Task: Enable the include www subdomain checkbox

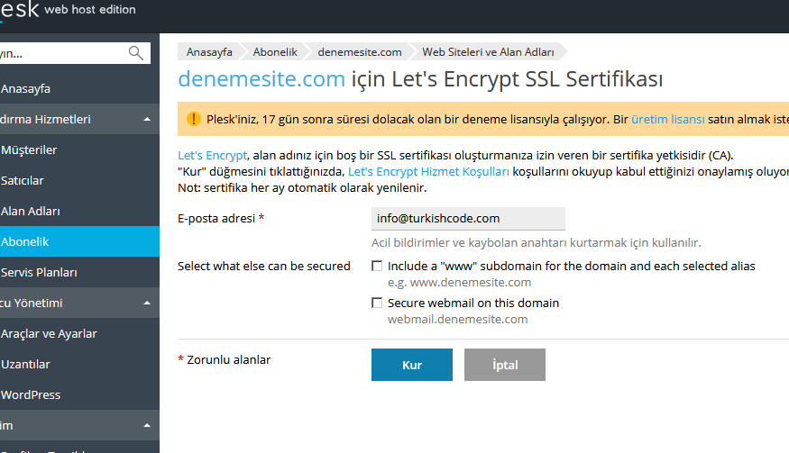Action: click(x=376, y=266)
